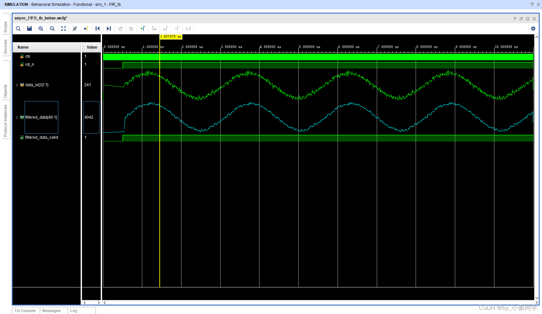The width and height of the screenshot is (542, 314).
Task: Open the waveform search tool
Action: (18, 29)
